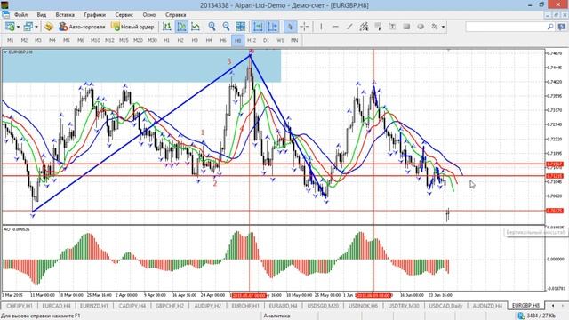Screen dimensions: 569x320
Task: Switch to line chart mode
Action: pos(196,27)
